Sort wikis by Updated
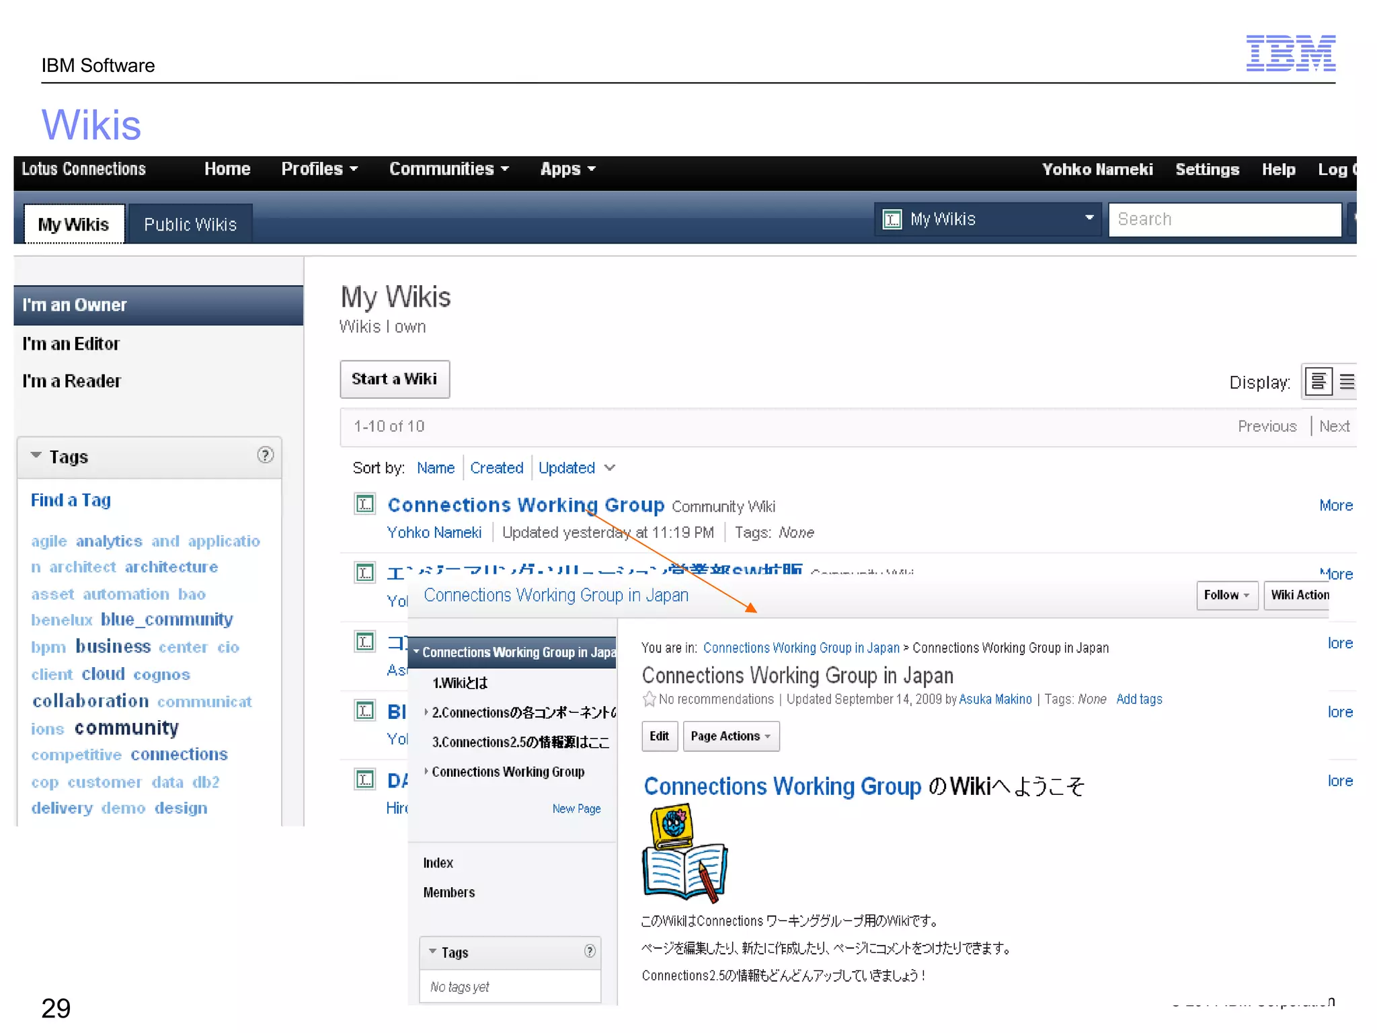Viewport: 1377px width, 1033px height. (x=567, y=467)
